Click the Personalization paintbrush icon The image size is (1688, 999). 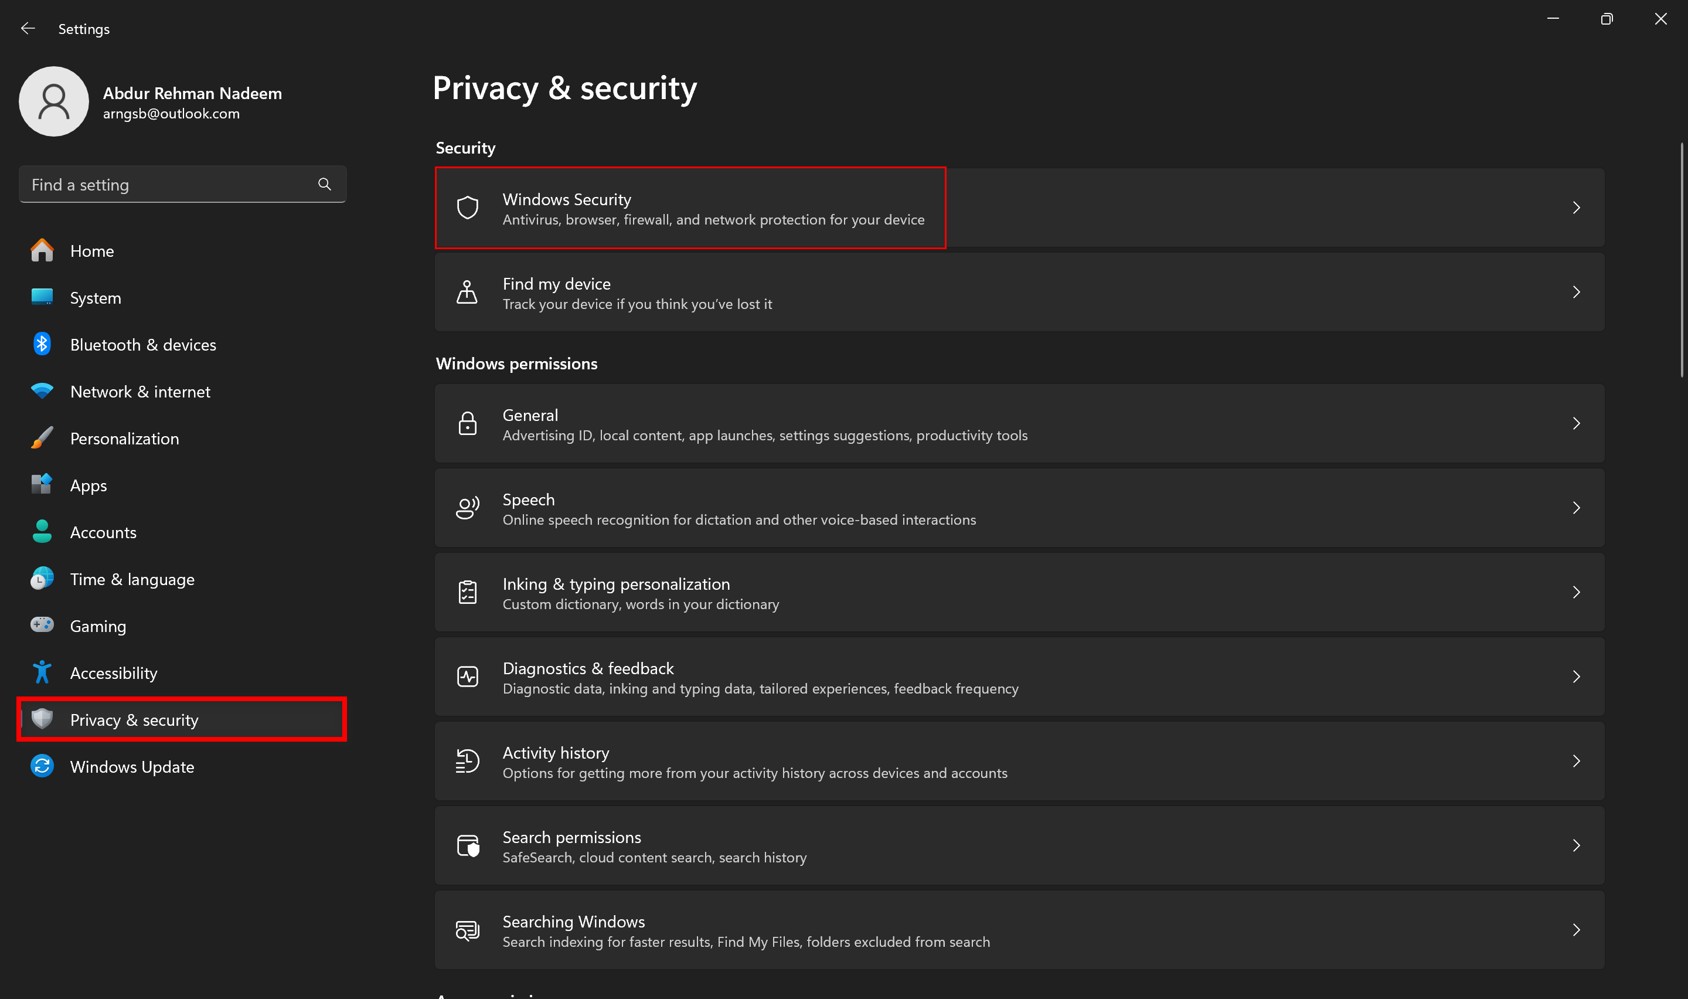tap(42, 439)
